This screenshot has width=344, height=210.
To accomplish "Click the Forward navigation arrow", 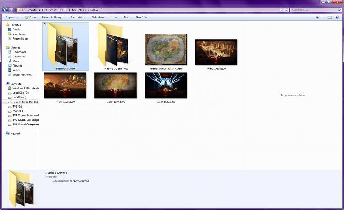I will click(11, 10).
